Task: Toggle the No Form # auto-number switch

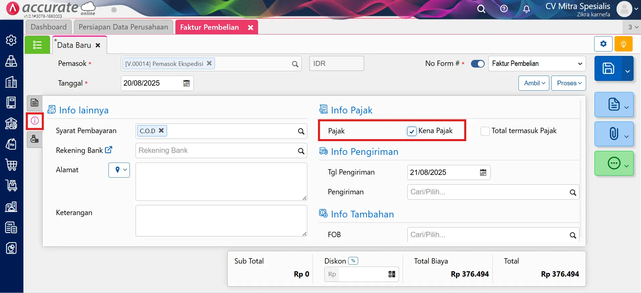Action: [x=478, y=64]
